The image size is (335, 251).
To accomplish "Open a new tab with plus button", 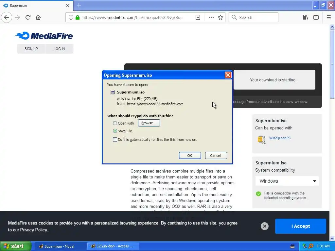I will tap(79, 5).
